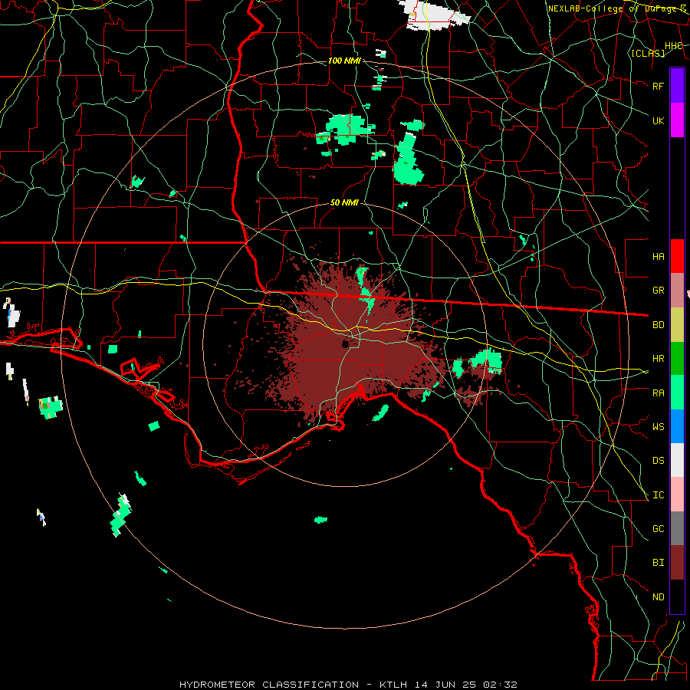Select the dusty pink GR legend swatch

(x=677, y=291)
